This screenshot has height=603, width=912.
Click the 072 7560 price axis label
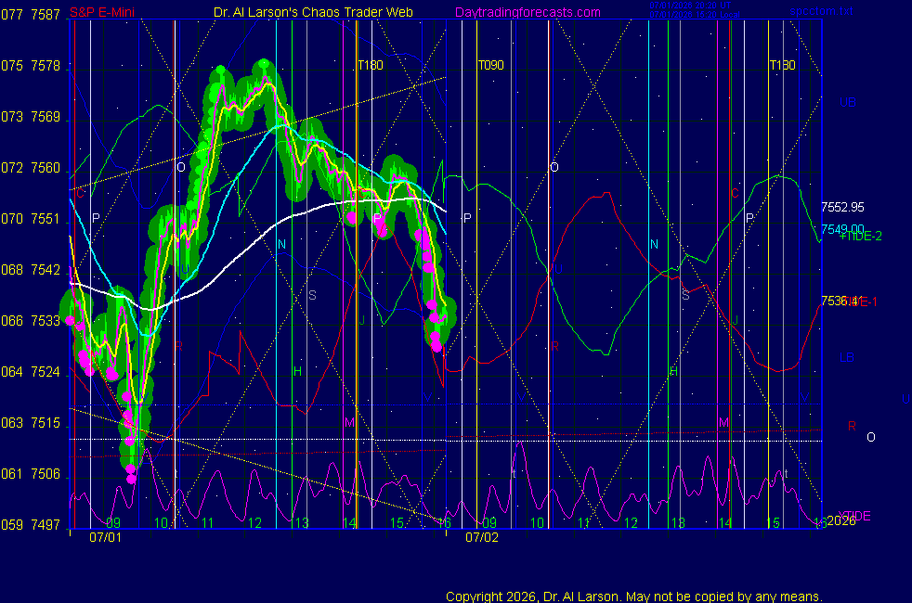(31, 168)
